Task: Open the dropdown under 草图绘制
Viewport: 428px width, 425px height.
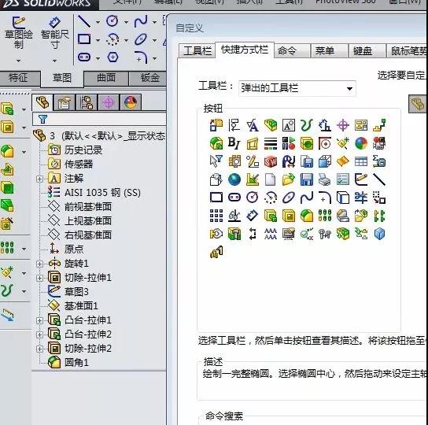Action: point(19,61)
